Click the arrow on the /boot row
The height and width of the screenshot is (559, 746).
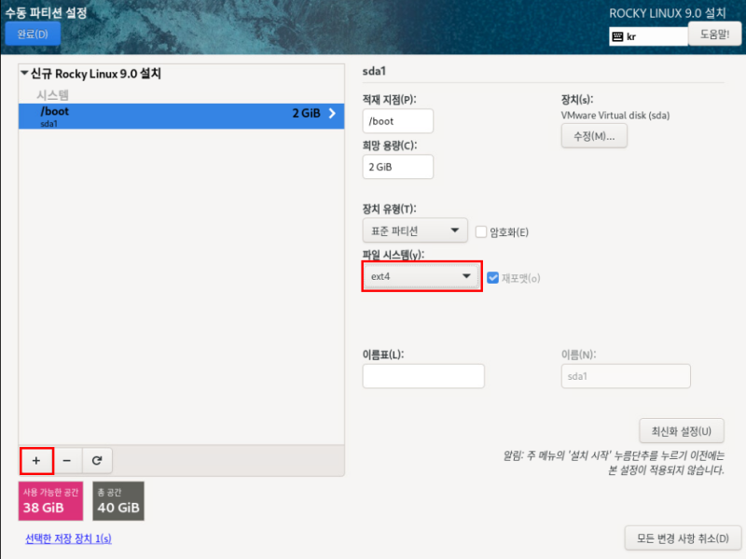(x=332, y=113)
